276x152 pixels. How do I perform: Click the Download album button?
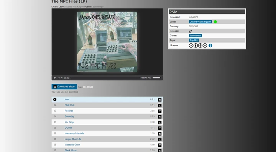pos(64,87)
